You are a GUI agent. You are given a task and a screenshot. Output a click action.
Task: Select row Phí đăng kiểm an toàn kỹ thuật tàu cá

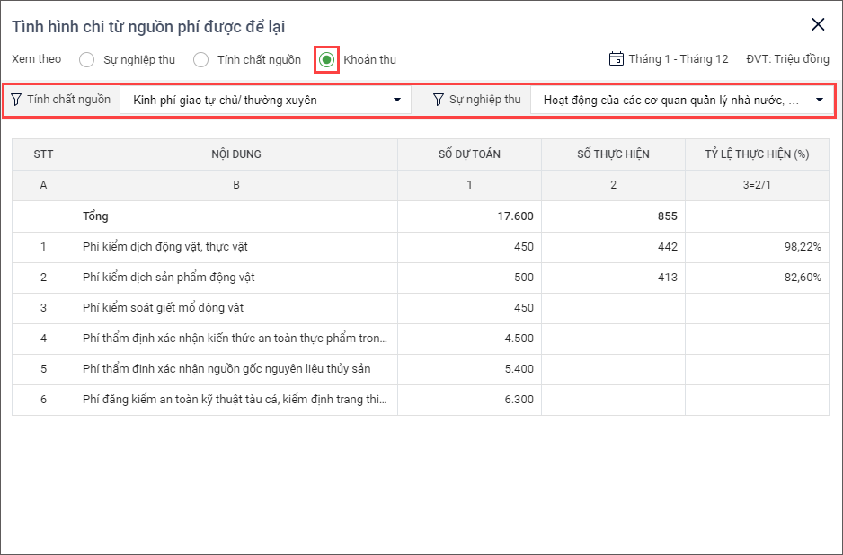[235, 400]
